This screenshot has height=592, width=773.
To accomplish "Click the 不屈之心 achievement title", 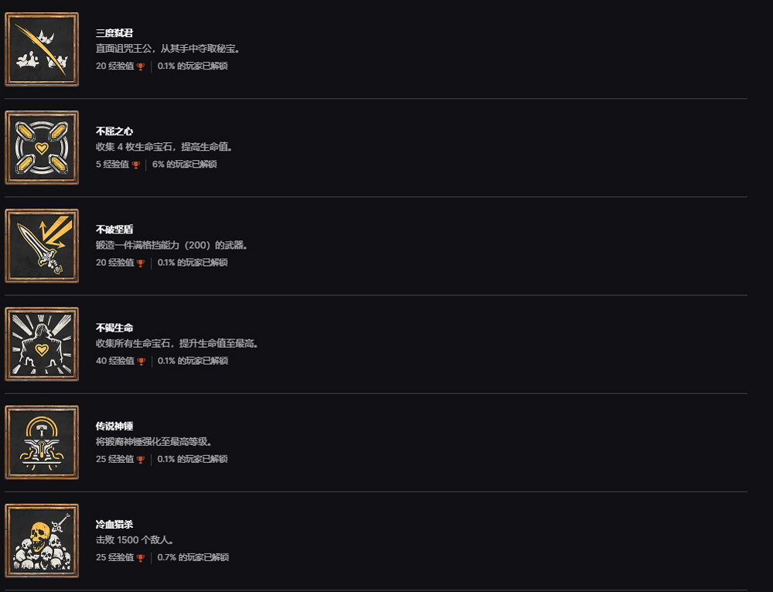I will click(x=114, y=131).
